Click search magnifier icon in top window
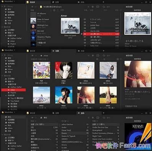The height and width of the screenshot is (151, 152). click(104, 7)
